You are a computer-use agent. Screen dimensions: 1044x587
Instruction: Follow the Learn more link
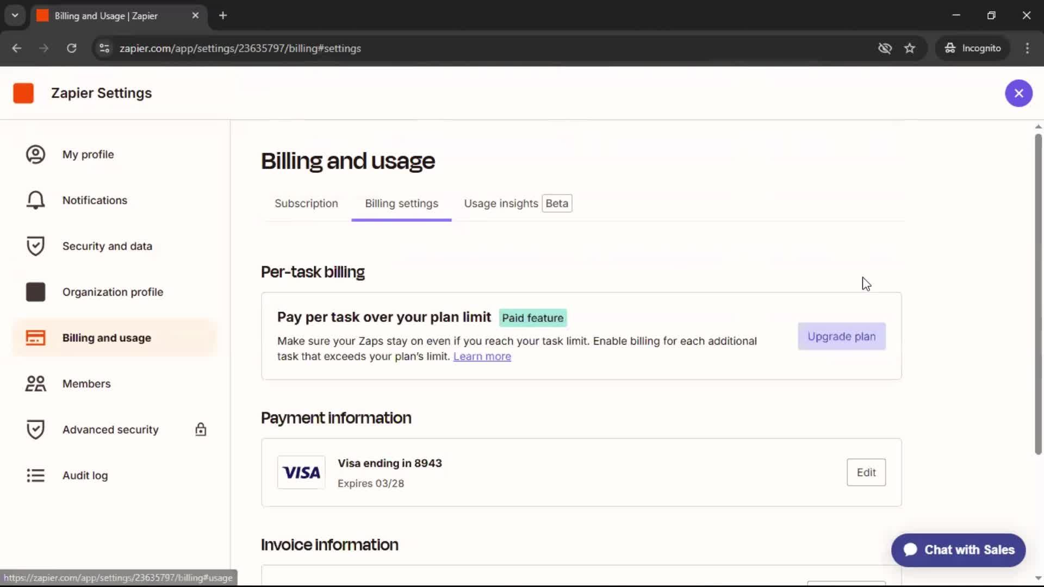point(482,357)
